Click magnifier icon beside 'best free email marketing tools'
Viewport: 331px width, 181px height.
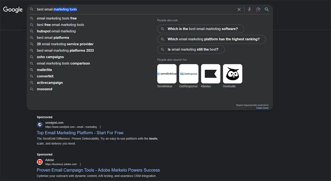32,25
